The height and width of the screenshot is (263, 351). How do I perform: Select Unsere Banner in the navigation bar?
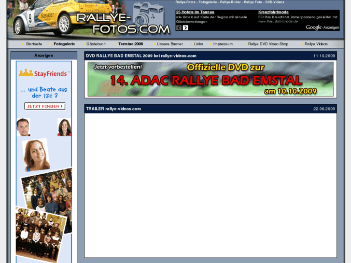(169, 44)
